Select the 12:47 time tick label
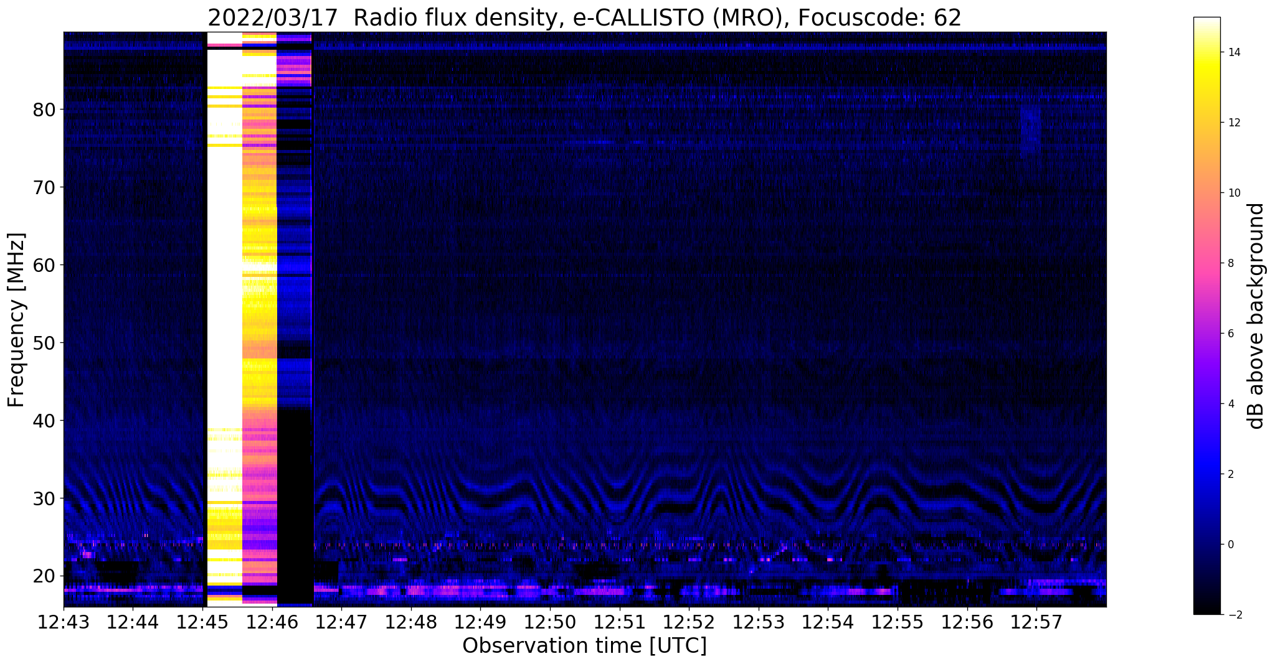 [341, 622]
